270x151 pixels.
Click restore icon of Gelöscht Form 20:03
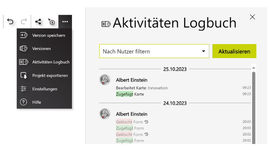[x=146, y=122]
